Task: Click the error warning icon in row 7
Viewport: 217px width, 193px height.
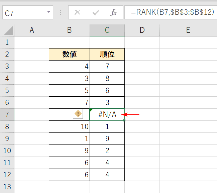Action: 78,114
